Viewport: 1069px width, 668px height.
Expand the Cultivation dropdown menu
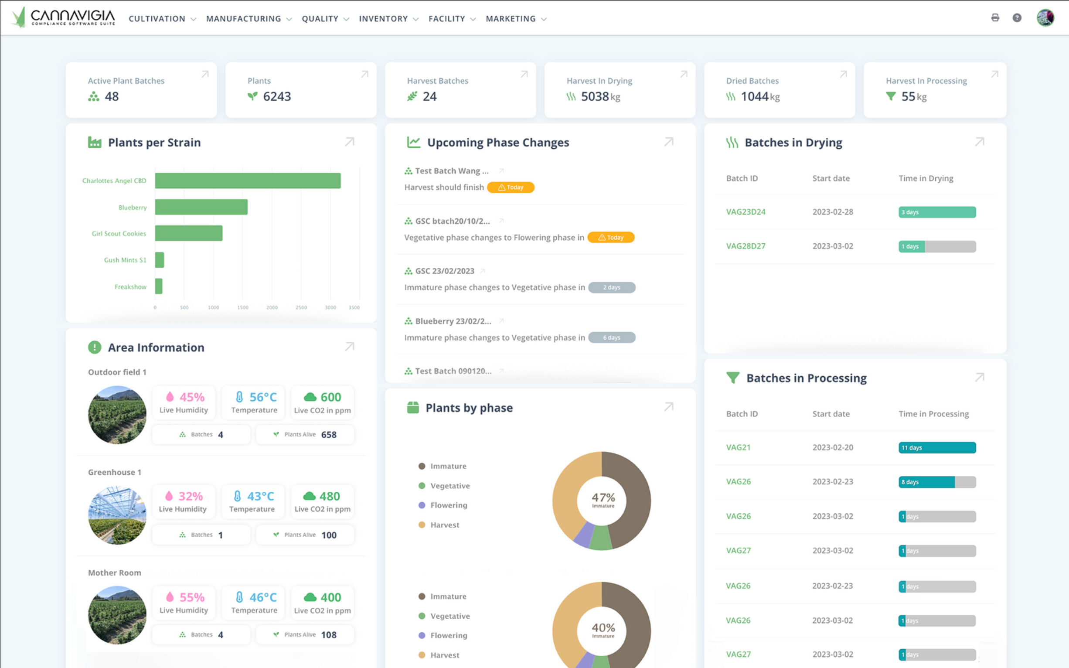[x=162, y=19]
